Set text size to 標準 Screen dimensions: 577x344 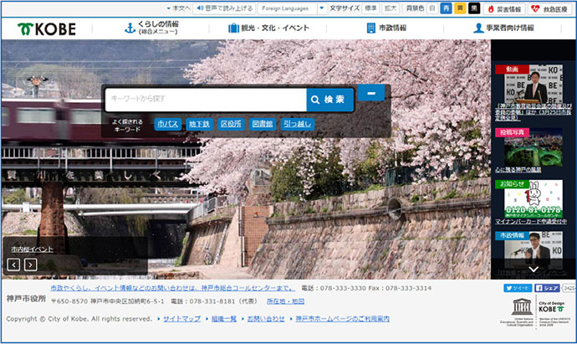(370, 8)
